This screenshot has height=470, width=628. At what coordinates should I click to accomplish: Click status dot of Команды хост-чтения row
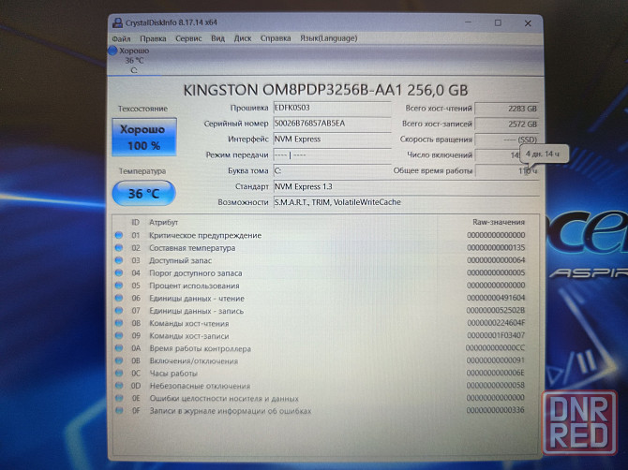(x=119, y=323)
